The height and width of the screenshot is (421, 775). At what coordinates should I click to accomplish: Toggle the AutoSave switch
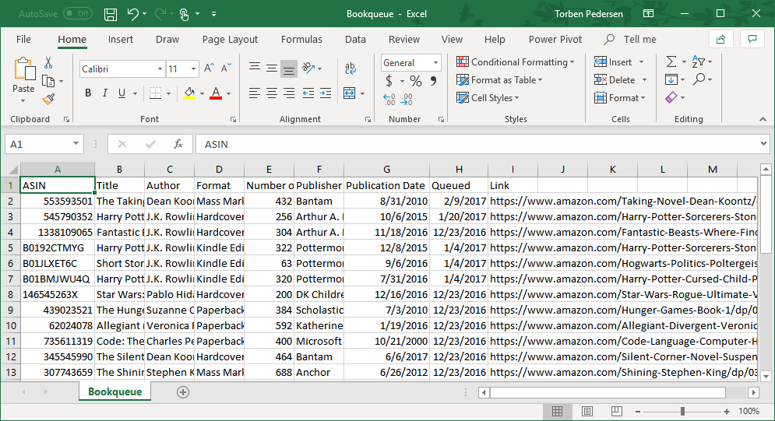click(x=78, y=14)
